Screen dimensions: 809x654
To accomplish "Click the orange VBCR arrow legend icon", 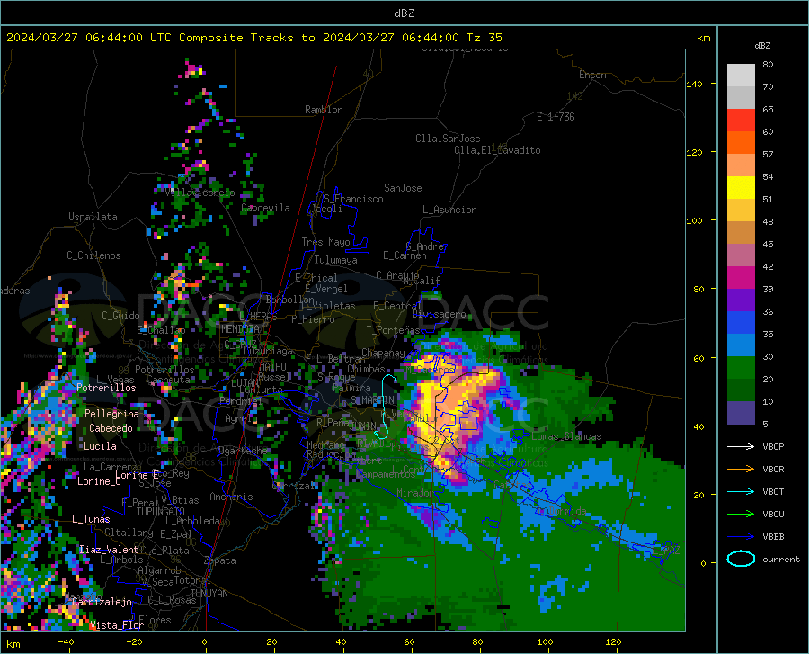I will (741, 470).
